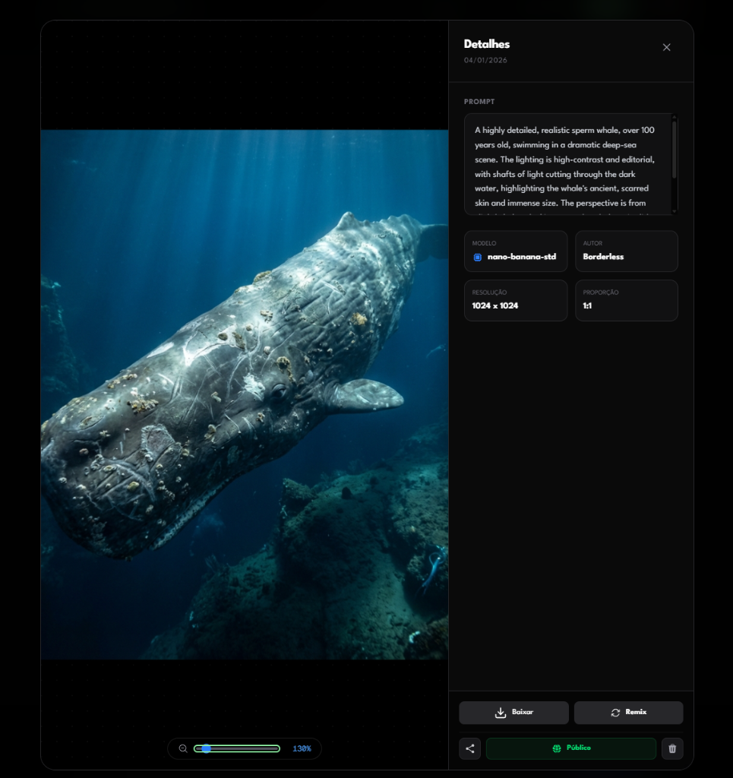Click the sperm whale image preview
Viewport: 733px width, 778px height.
(244, 394)
